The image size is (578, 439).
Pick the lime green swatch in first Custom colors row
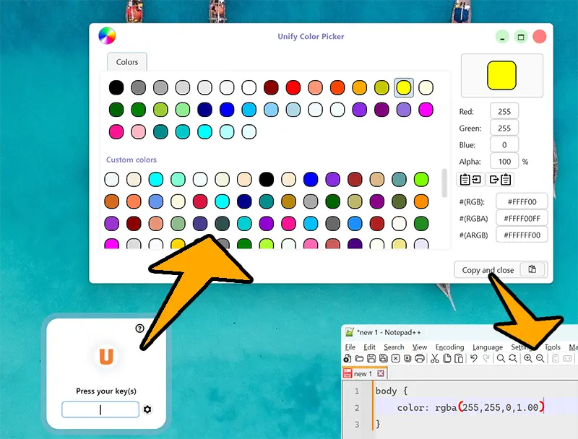click(421, 179)
